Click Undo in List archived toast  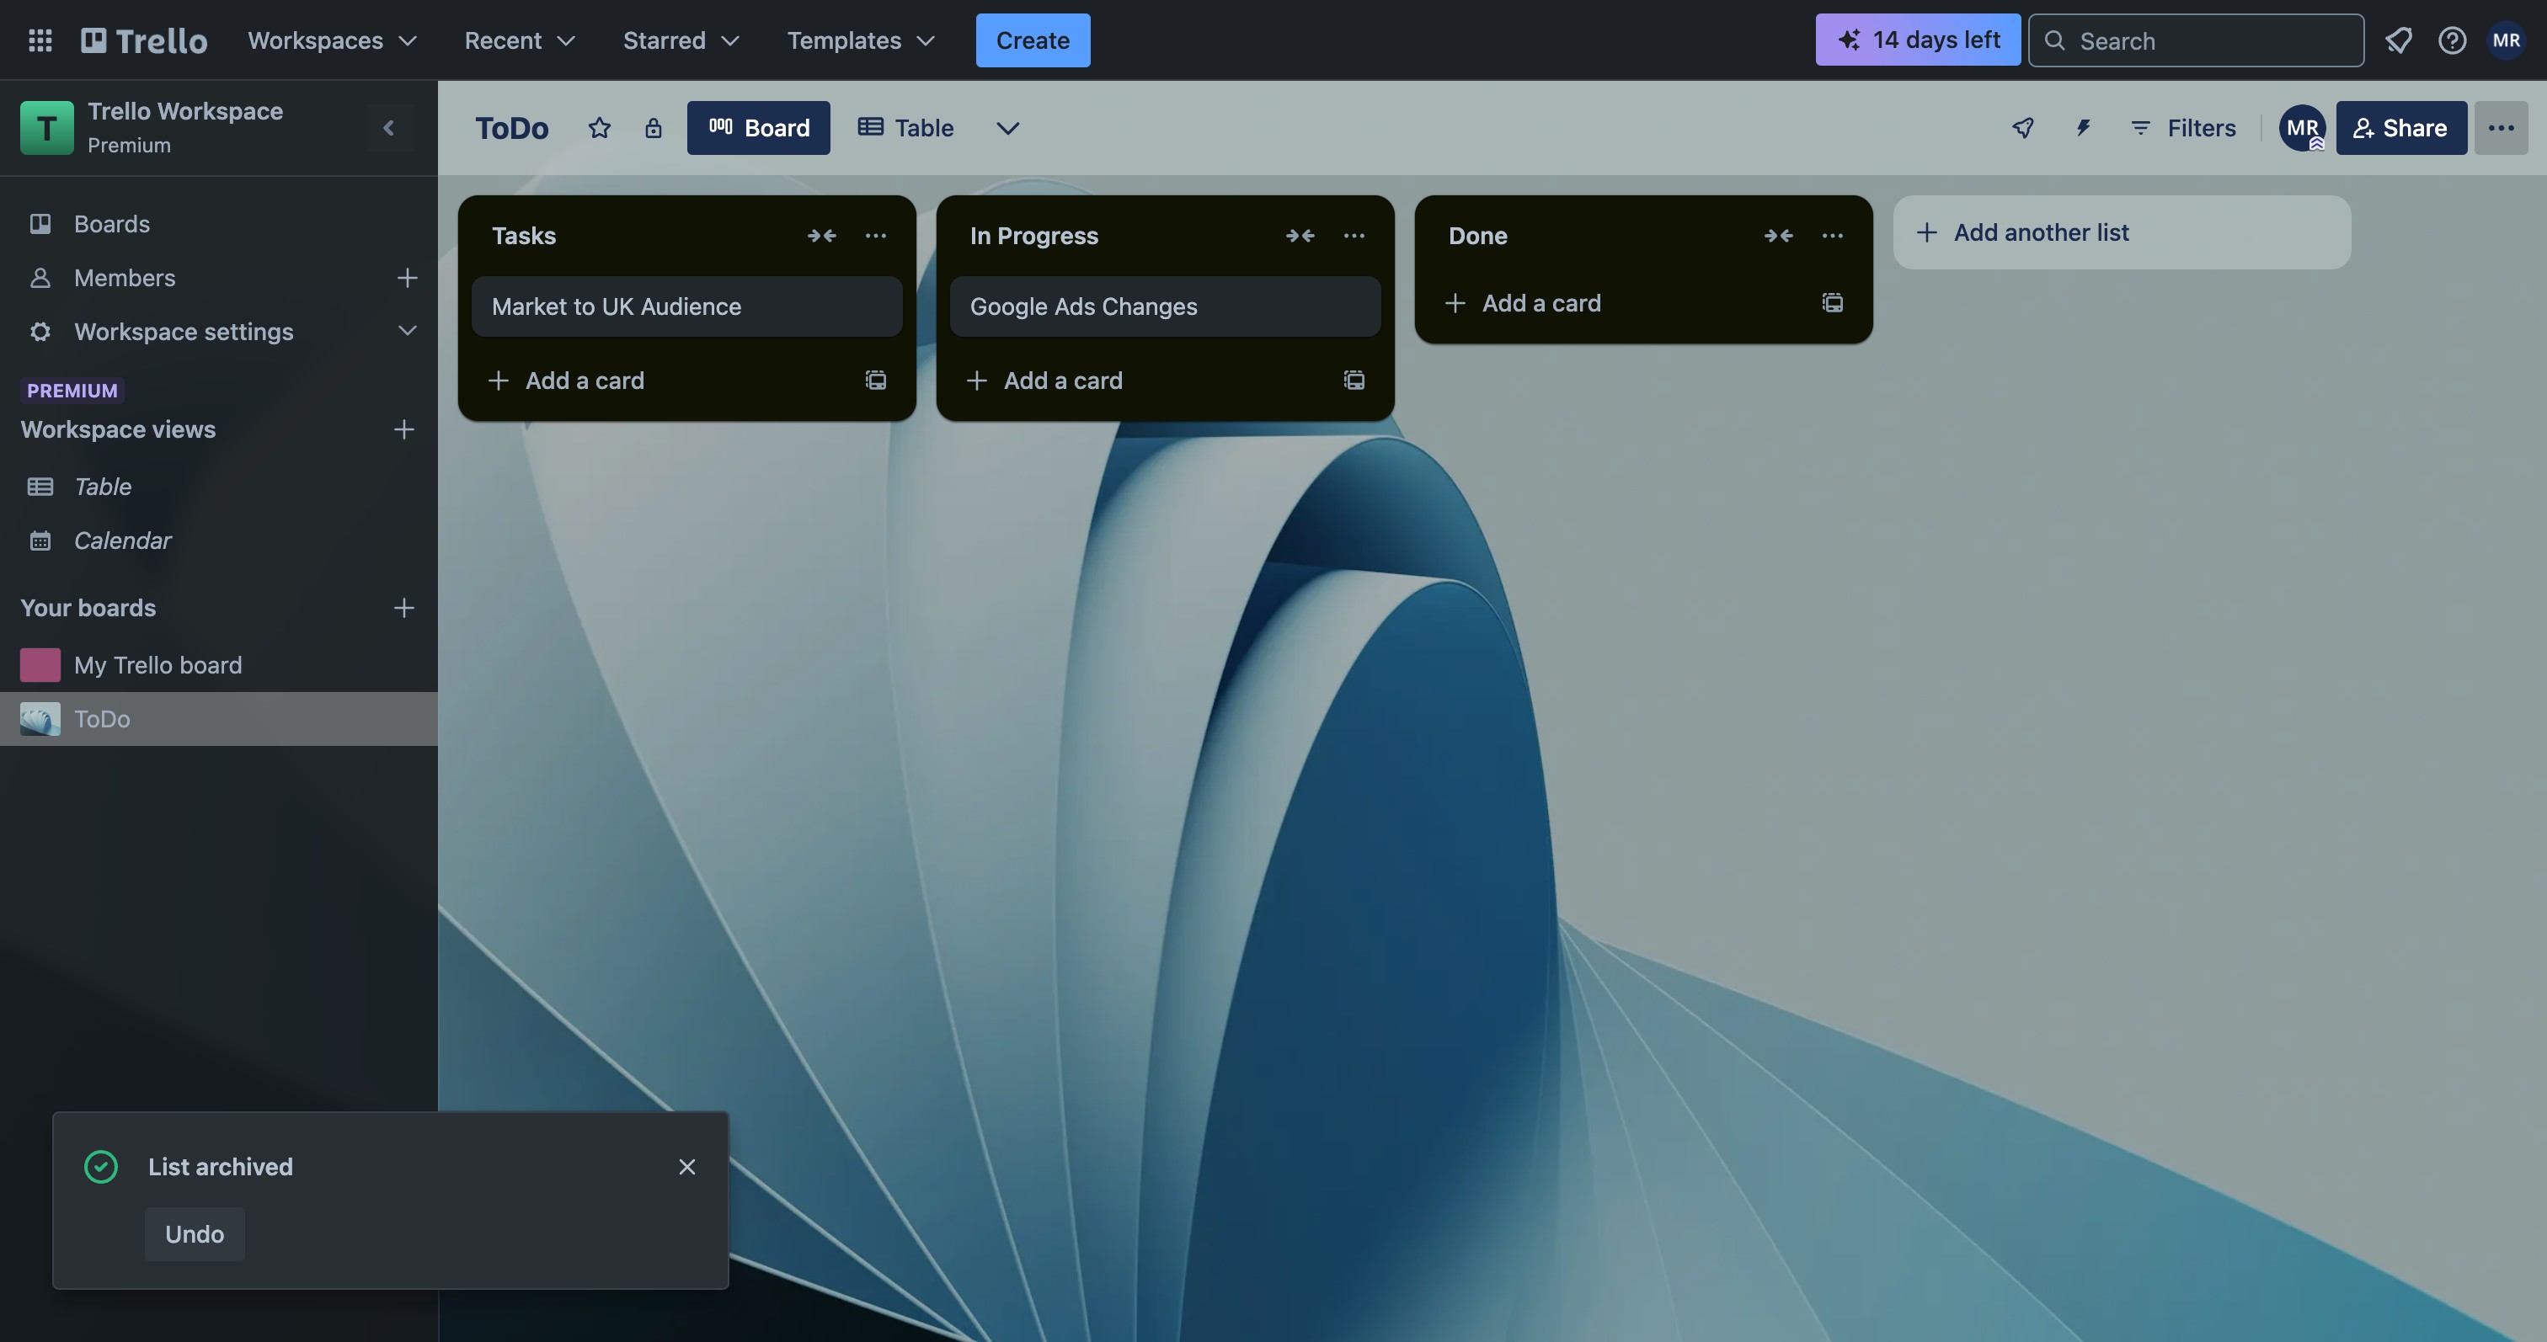(x=195, y=1234)
